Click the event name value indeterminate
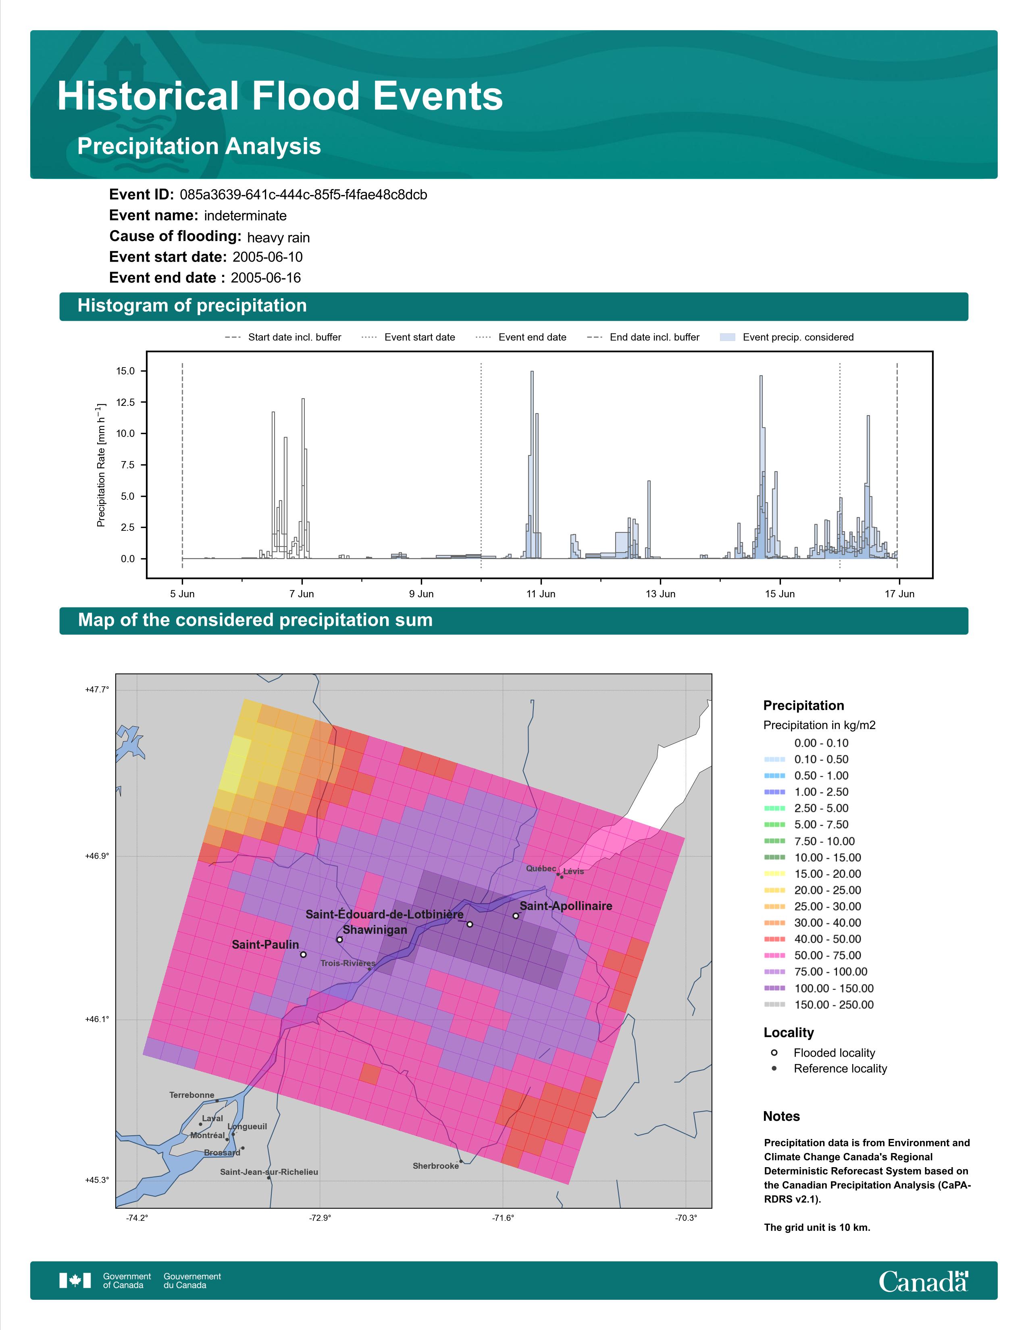The width and height of the screenshot is (1028, 1330). coord(246,216)
